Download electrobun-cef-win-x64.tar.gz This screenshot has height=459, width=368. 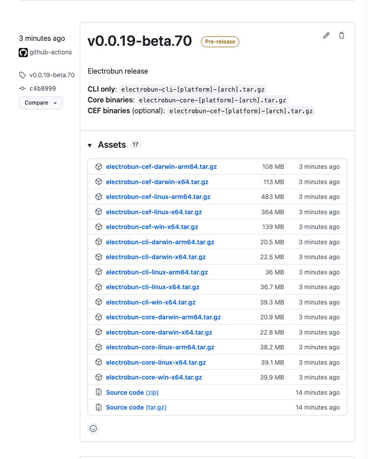point(152,227)
